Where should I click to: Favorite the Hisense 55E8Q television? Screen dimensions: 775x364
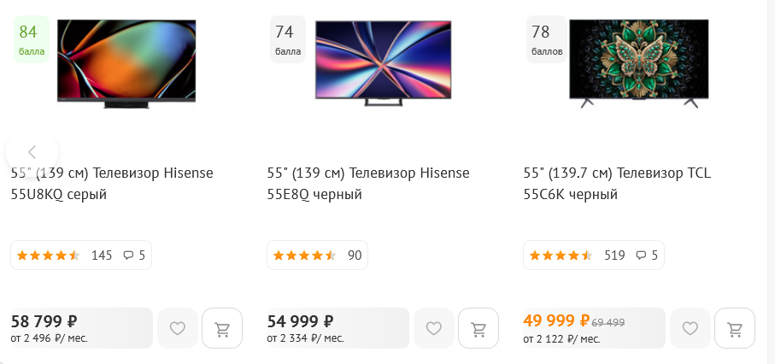434,328
